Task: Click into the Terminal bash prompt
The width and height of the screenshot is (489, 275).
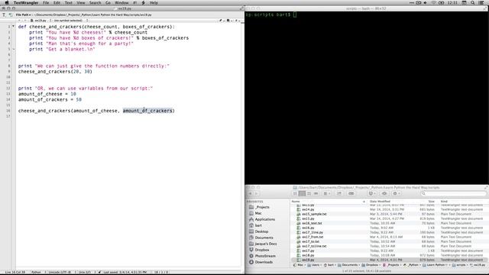Action: [295, 15]
